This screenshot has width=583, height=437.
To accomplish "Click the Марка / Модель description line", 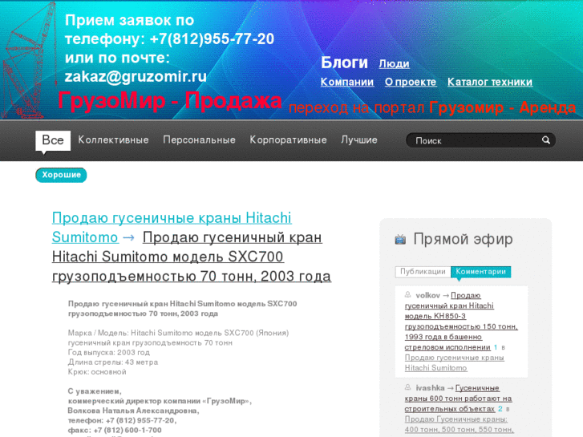I will point(179,333).
